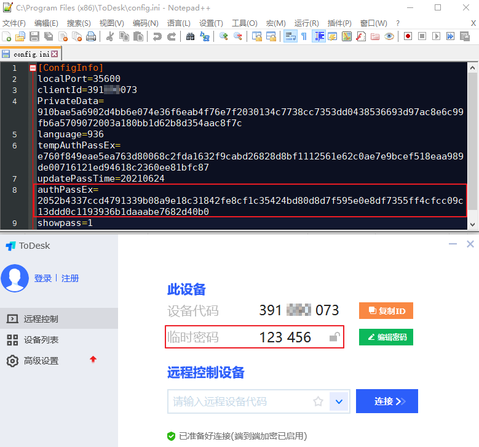Click the Print toolbar icon
The image size is (479, 447).
click(x=91, y=36)
